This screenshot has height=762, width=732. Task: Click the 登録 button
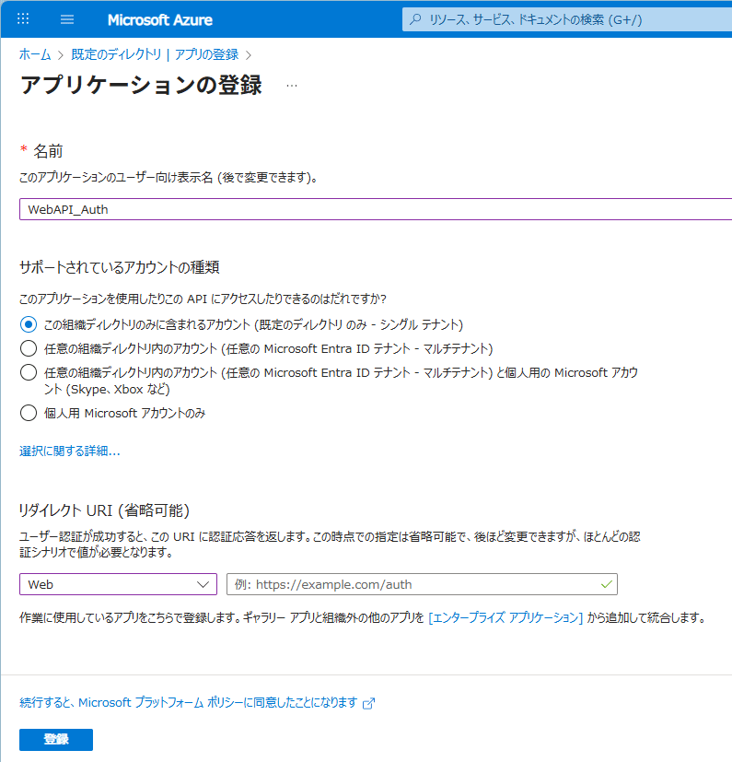pos(56,740)
